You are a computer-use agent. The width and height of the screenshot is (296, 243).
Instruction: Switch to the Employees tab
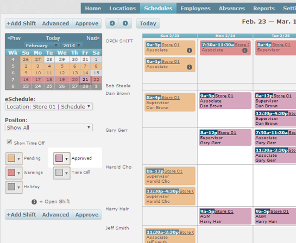(x=196, y=8)
